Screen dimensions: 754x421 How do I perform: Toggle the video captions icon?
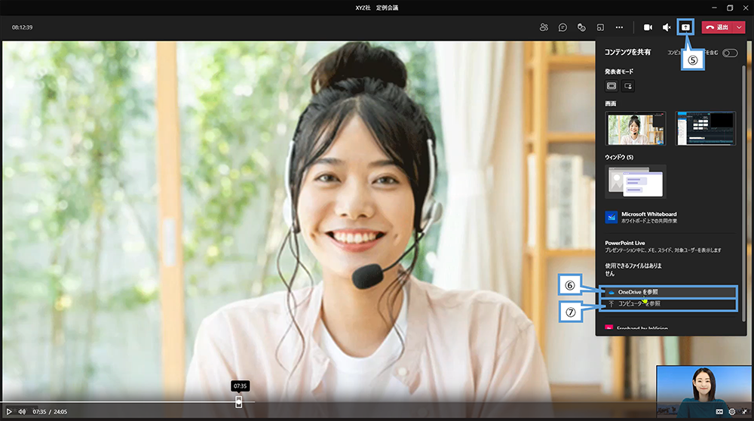719,412
